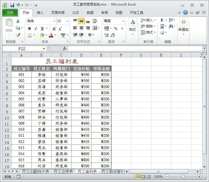Click the insert function fx icon

[x=65, y=48]
